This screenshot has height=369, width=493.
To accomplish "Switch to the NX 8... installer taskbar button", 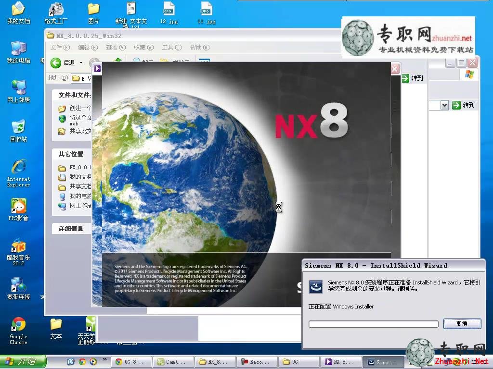I will pyautogui.click(x=340, y=362).
